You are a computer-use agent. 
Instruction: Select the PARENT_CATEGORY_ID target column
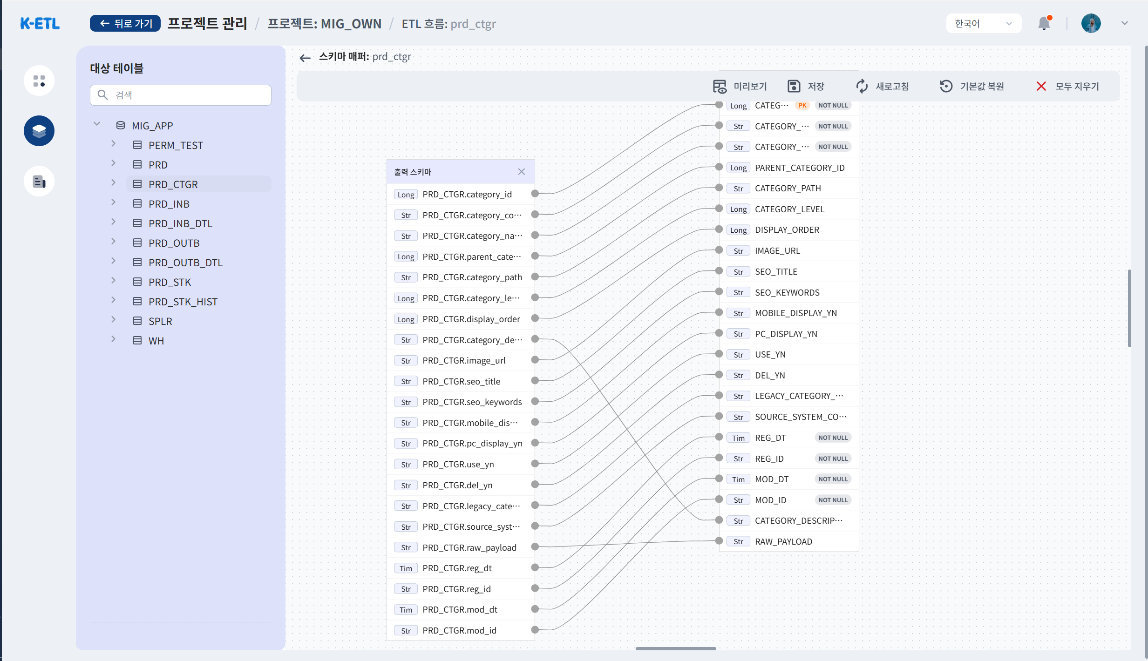(789, 168)
